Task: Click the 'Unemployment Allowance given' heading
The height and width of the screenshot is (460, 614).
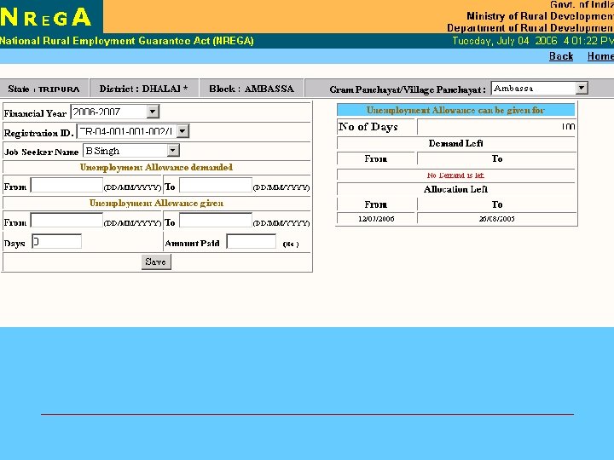Action: (x=156, y=203)
